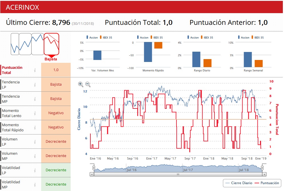Click the zoom out magnifier icon

pos(88,84)
